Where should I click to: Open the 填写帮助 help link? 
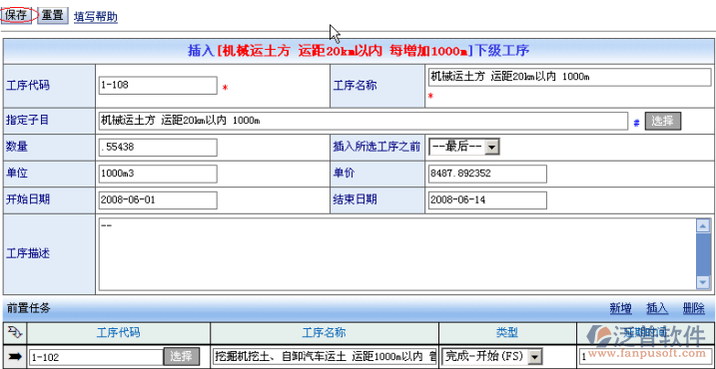[96, 17]
